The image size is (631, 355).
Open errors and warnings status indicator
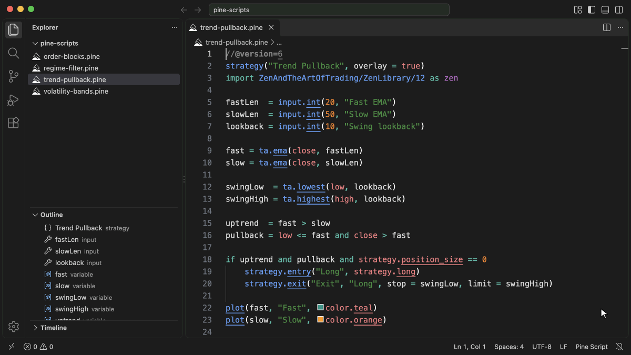pyautogui.click(x=38, y=347)
